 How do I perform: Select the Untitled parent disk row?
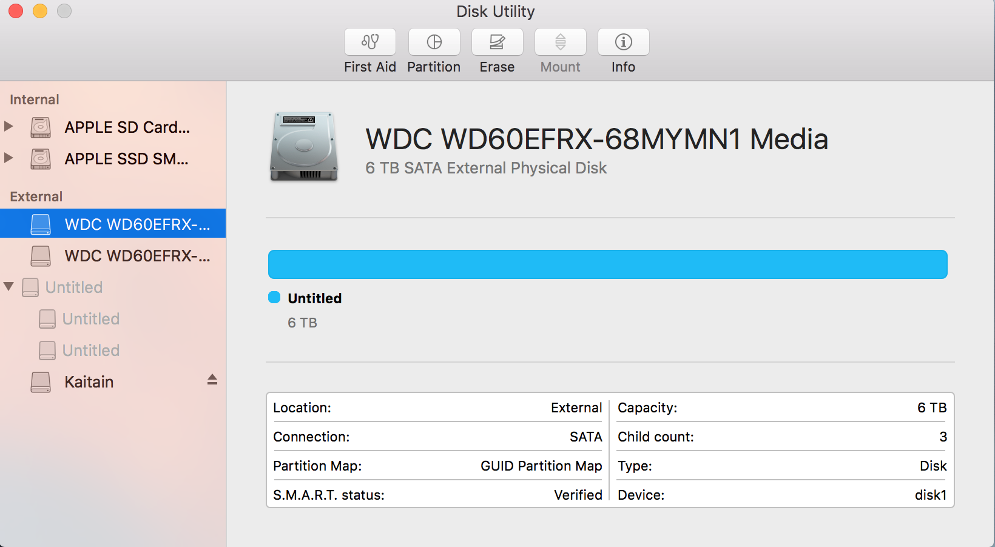tap(113, 287)
